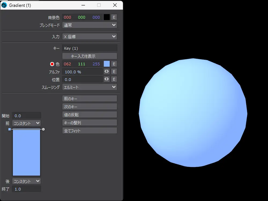Click the 全てフィット button
Screen dimensions: 268x201
90,131
